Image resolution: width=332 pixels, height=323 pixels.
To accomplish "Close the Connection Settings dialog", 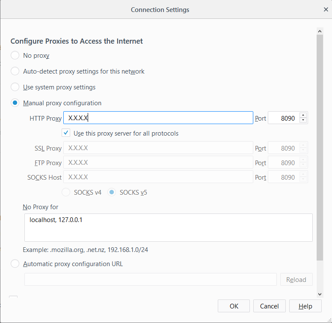I will click(x=326, y=9).
